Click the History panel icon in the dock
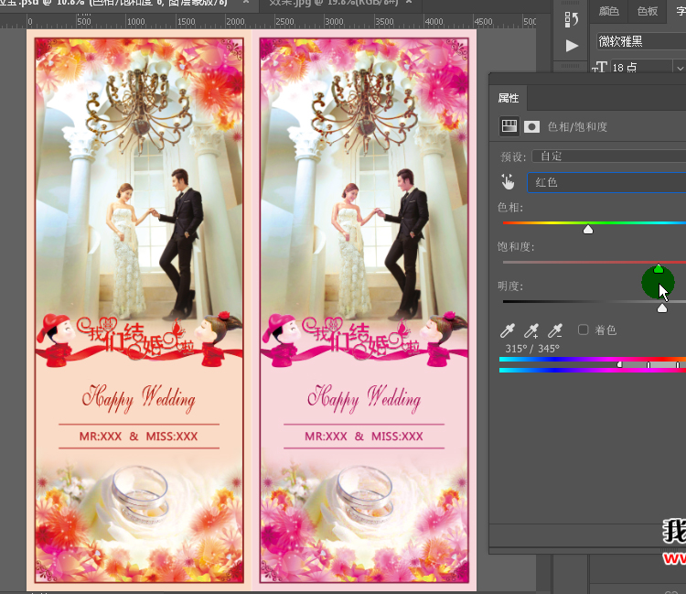 coord(572,19)
